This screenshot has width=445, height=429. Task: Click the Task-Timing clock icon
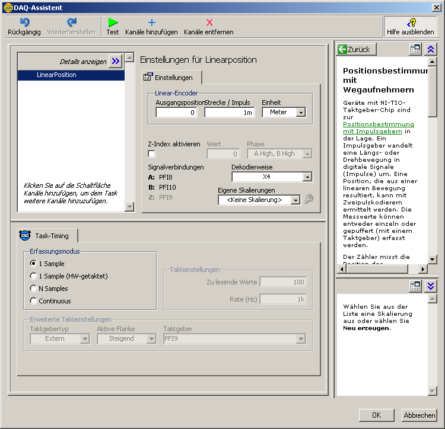[25, 235]
